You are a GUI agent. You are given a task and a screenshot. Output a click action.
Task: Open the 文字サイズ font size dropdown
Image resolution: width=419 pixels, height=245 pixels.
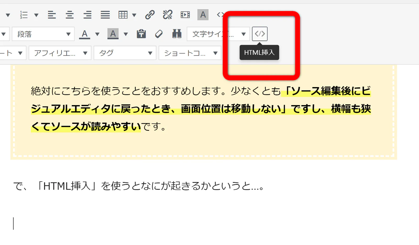[218, 34]
